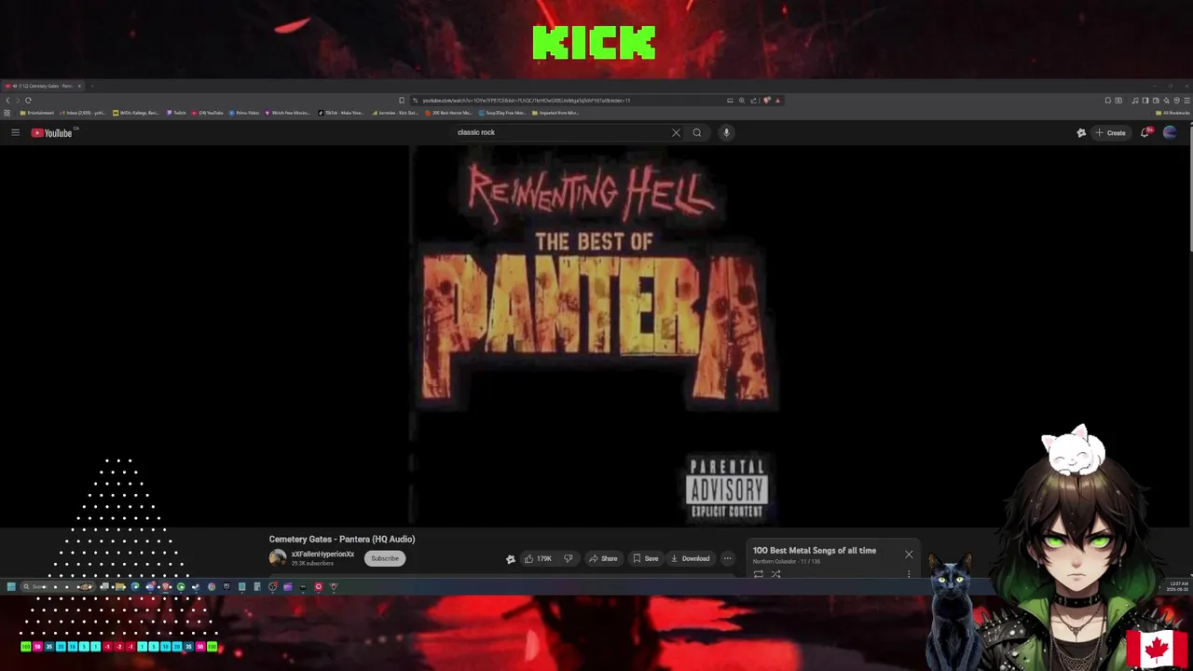Image resolution: width=1193 pixels, height=671 pixels.
Task: Go forward with browser forward arrow
Action: click(18, 100)
